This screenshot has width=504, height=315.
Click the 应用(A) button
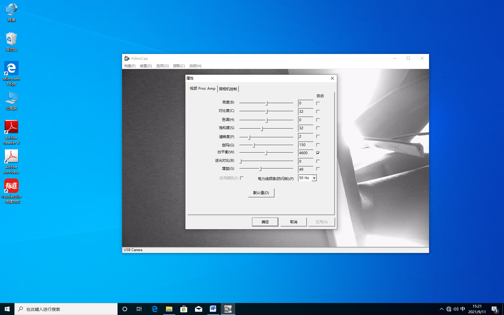coord(322,222)
